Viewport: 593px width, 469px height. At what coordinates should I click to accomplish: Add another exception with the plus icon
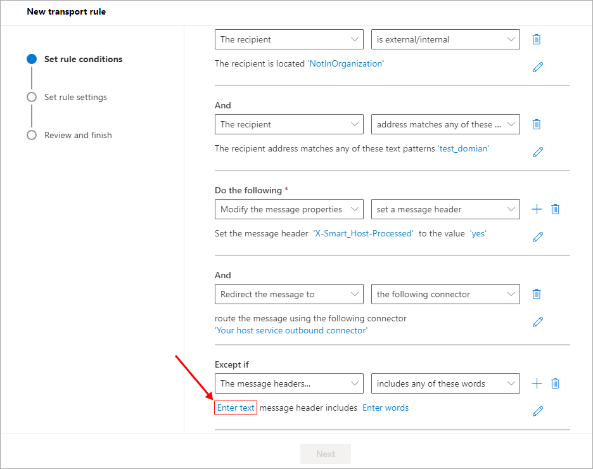[537, 383]
